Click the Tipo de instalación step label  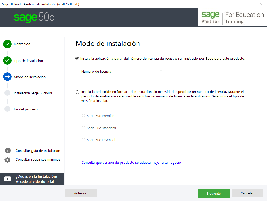tap(28, 61)
